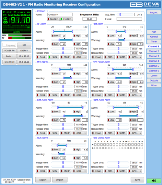Viewport: 162px width, 185px height.
Task: Open GPO dropdown in Pilot Alarm
Action: click(135, 57)
